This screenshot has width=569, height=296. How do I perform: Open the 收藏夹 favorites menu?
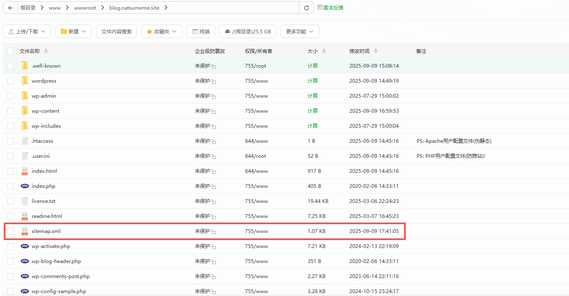tap(162, 31)
